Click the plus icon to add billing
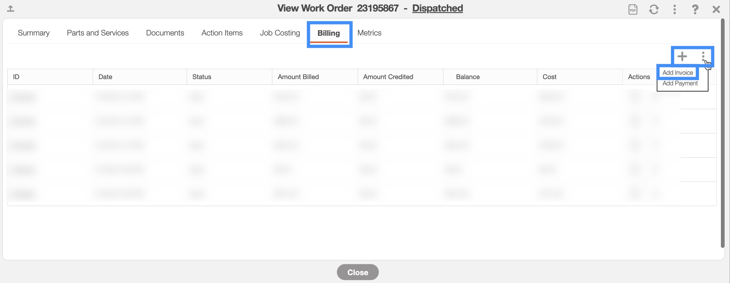 pyautogui.click(x=682, y=56)
